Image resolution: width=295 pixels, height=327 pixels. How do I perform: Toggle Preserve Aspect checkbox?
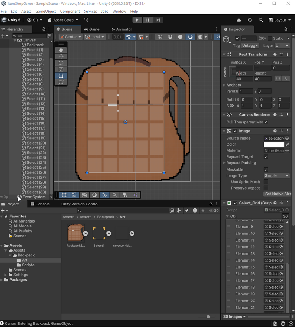(x=266, y=188)
